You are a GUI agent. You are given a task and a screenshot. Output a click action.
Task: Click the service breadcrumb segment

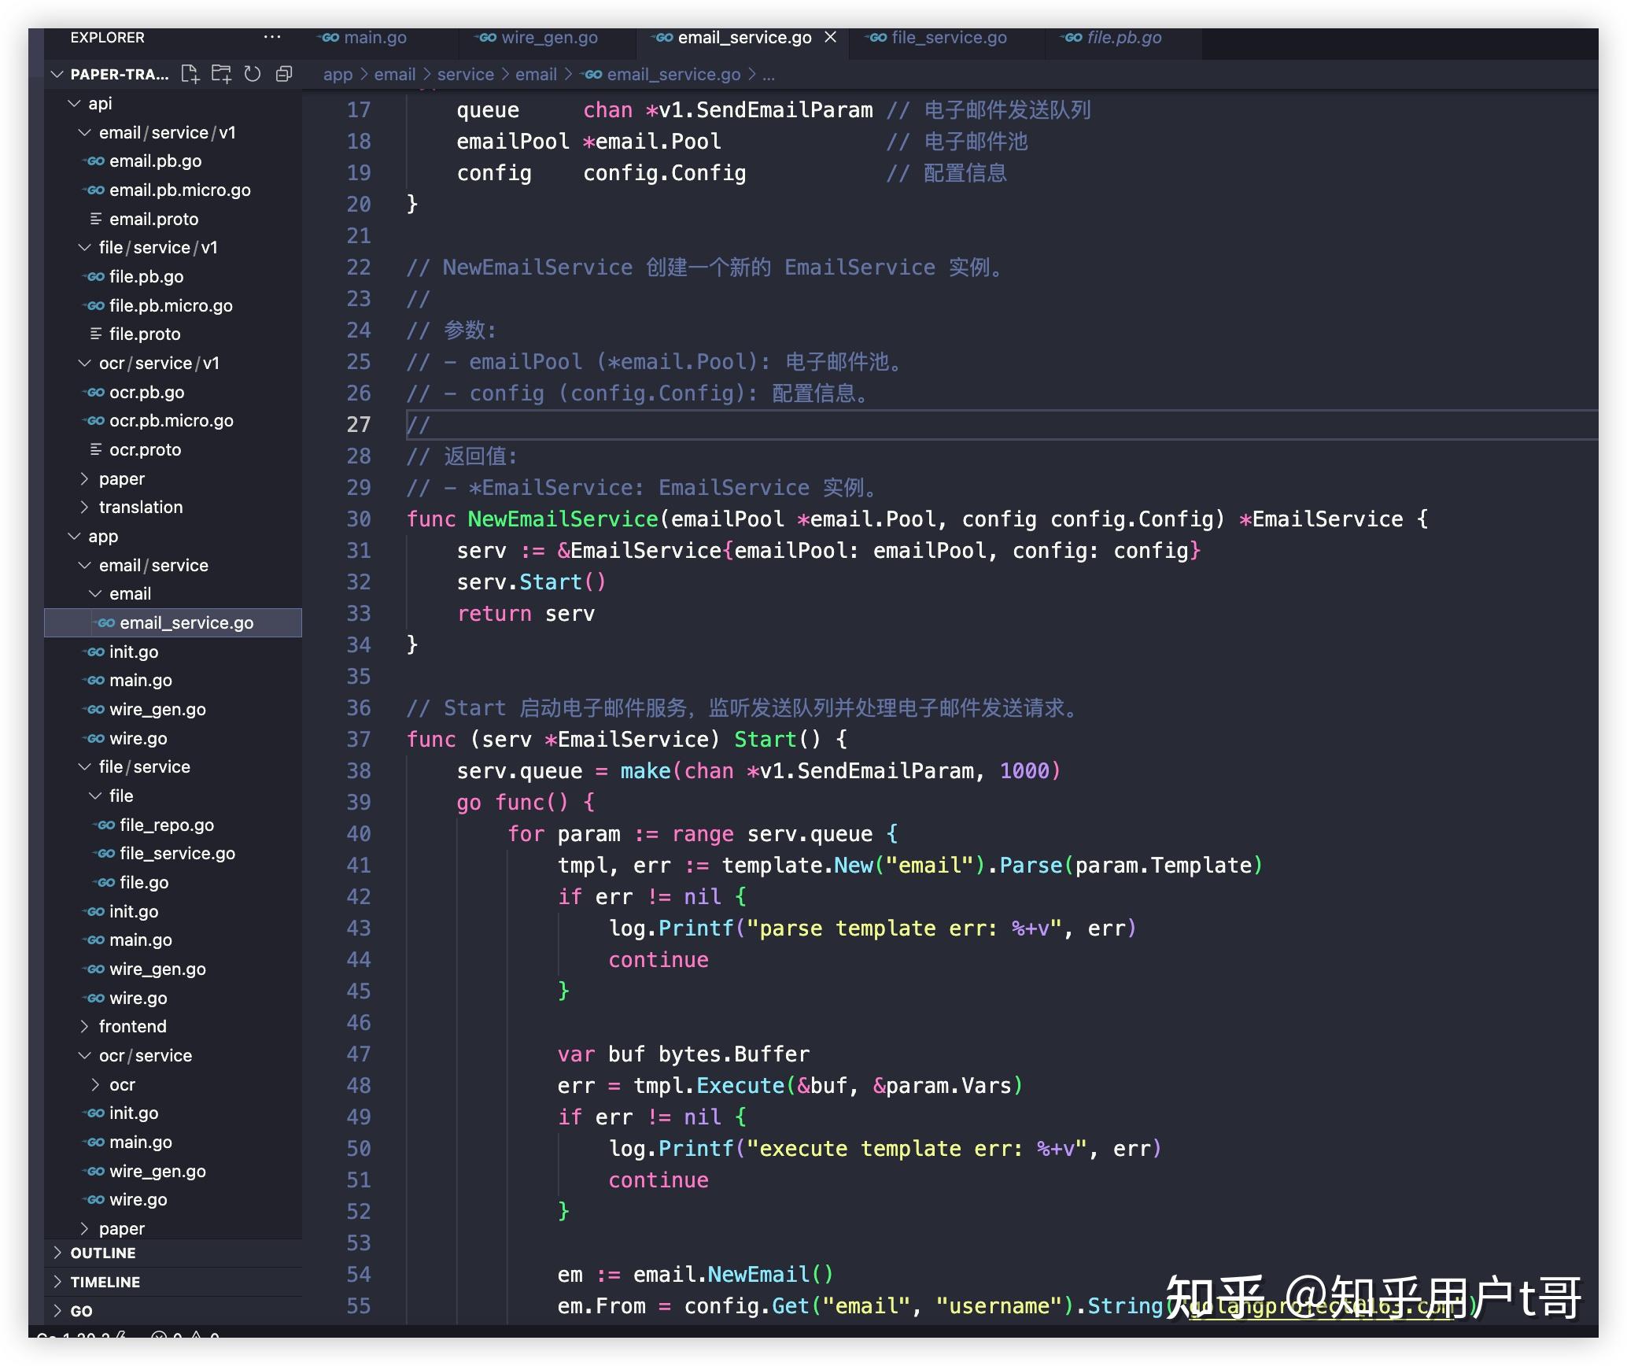click(x=465, y=74)
